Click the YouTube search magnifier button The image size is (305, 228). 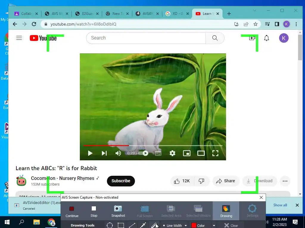pos(215,38)
